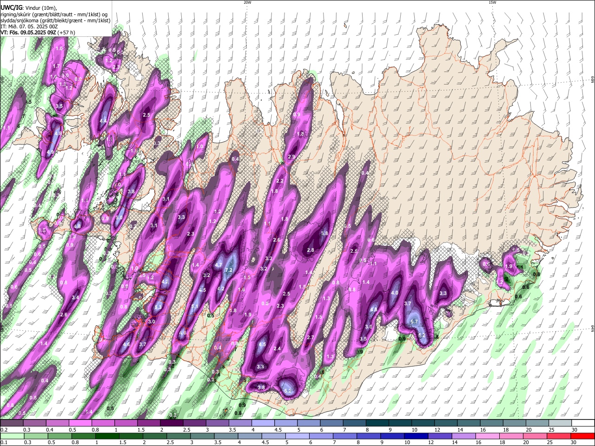Pick lower legend row's violet 14 swatch
The height and width of the screenshot is (446, 595).
(463, 436)
